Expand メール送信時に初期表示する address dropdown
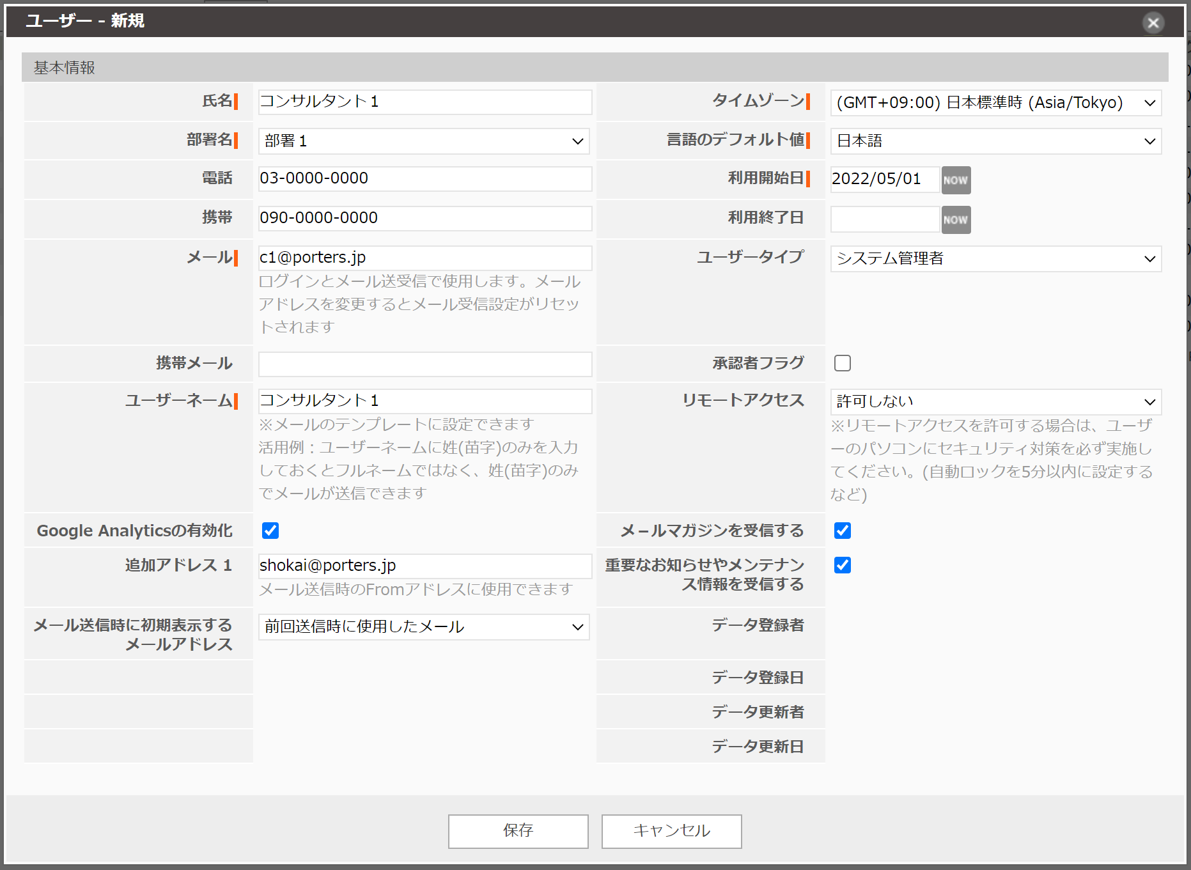The image size is (1191, 870). point(423,627)
